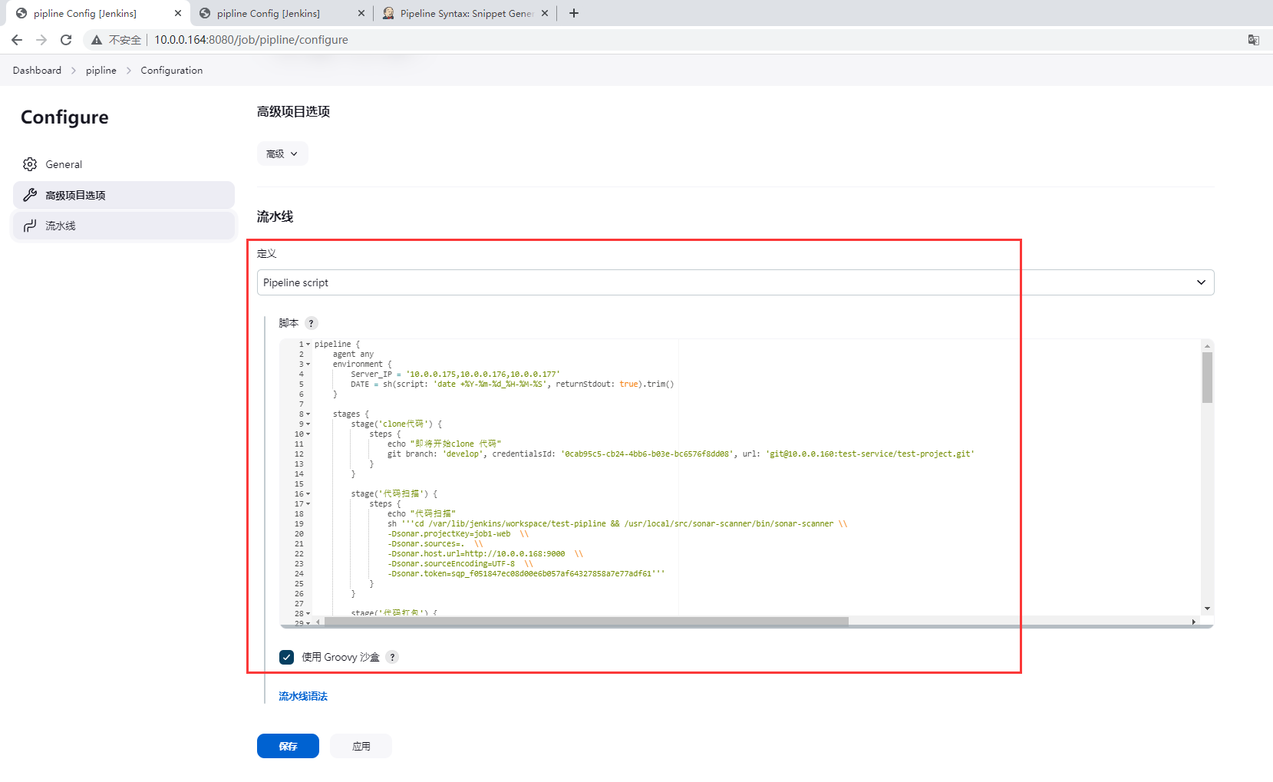The height and width of the screenshot is (782, 1273).
Task: Close the first pipline Config tab
Action: point(177,13)
